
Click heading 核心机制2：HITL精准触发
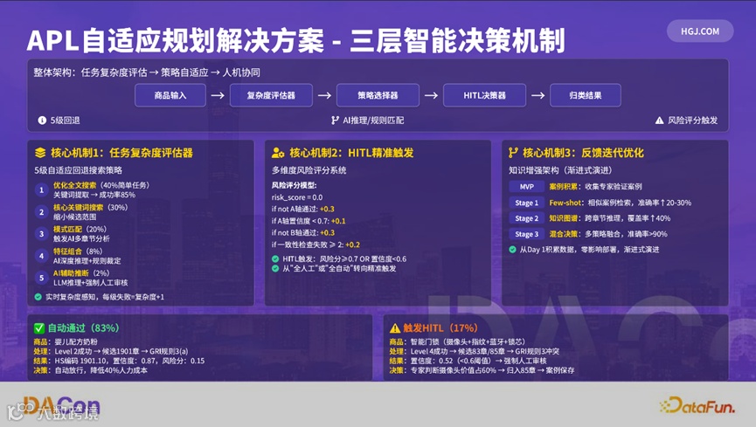351,153
